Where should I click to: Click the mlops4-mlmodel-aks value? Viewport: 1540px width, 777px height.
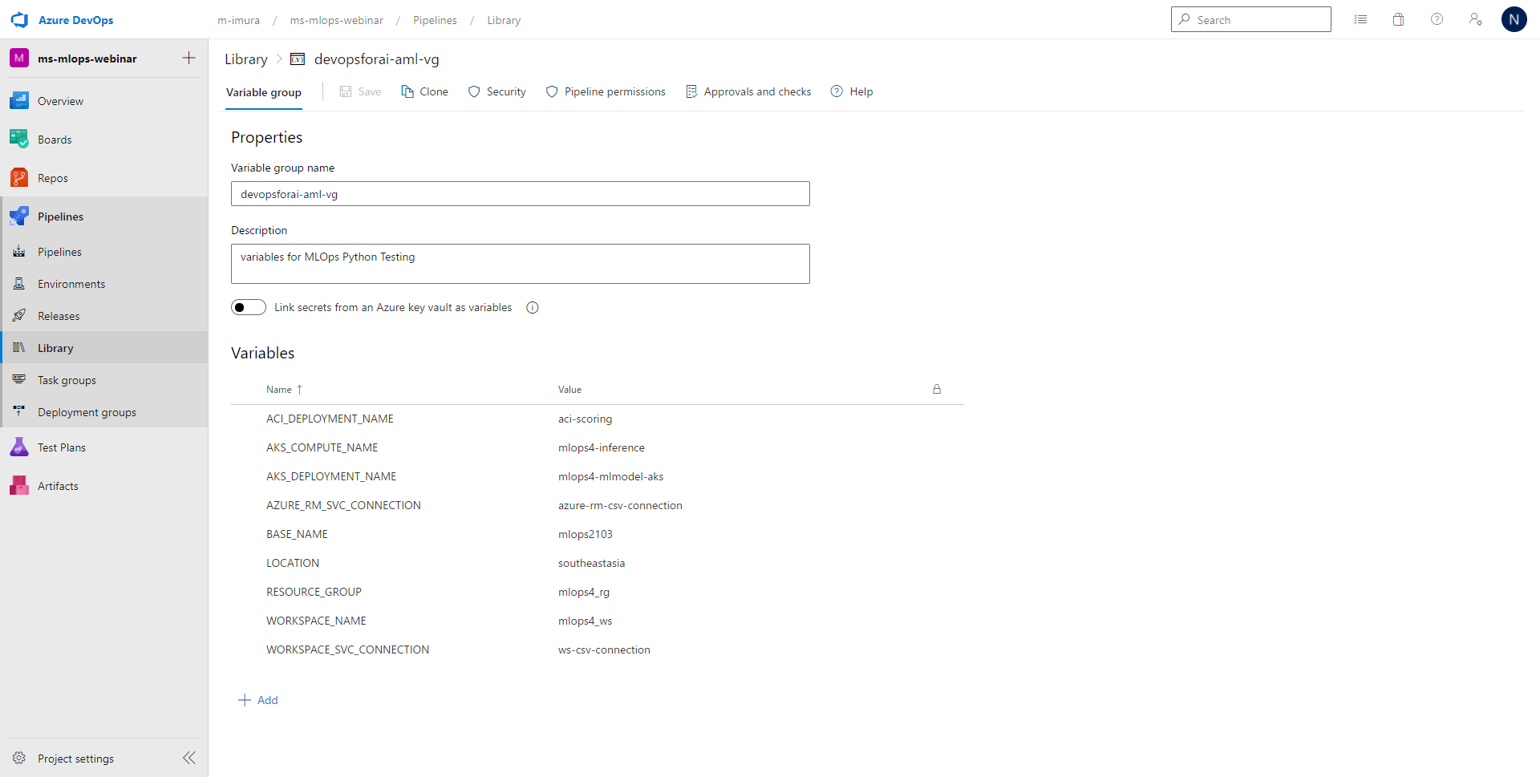click(x=611, y=477)
